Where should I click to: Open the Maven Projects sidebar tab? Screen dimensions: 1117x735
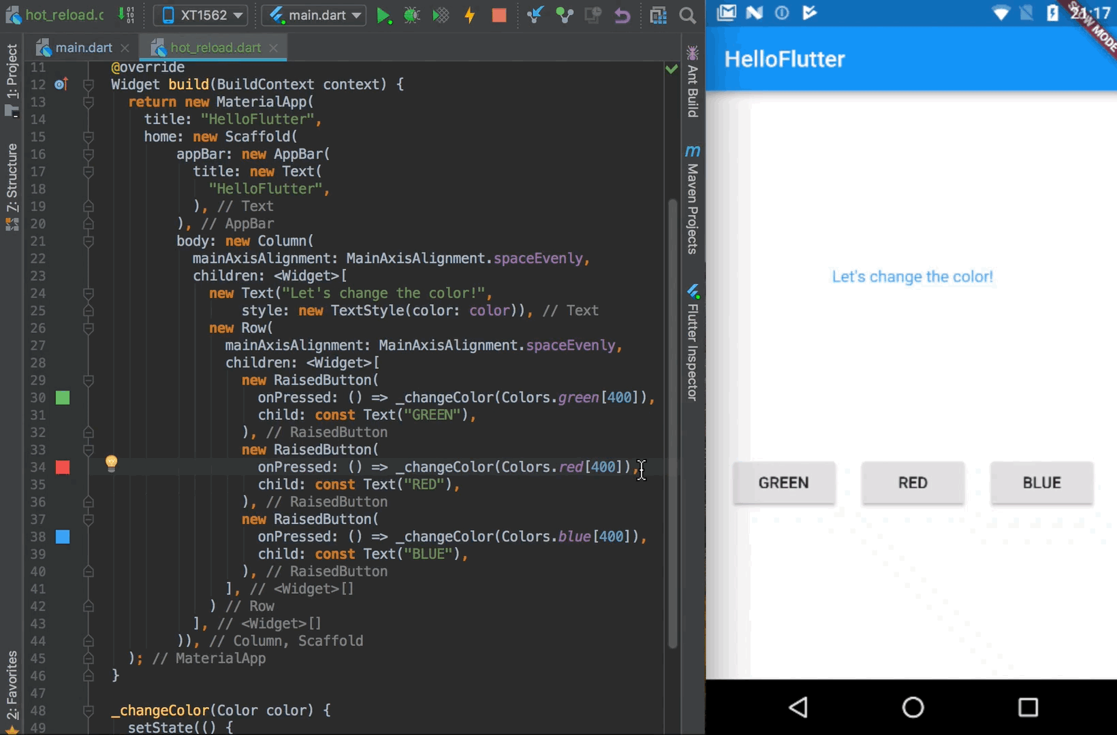pos(693,197)
